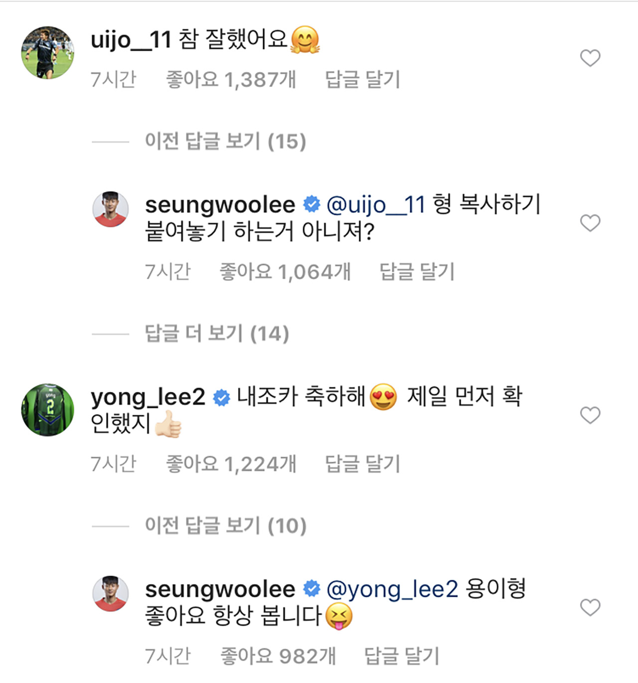Screen dimensions: 638x683
Task: Open the uijo__11 username link
Action: click(x=131, y=40)
